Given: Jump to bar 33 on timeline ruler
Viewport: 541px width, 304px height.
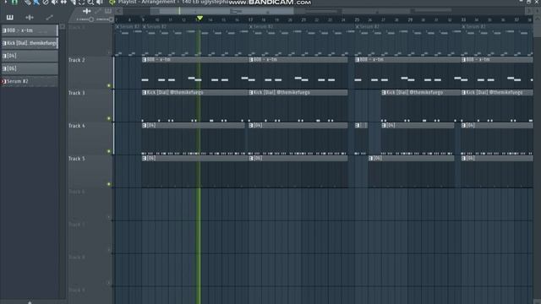Looking at the screenshot, I should pos(463,20).
